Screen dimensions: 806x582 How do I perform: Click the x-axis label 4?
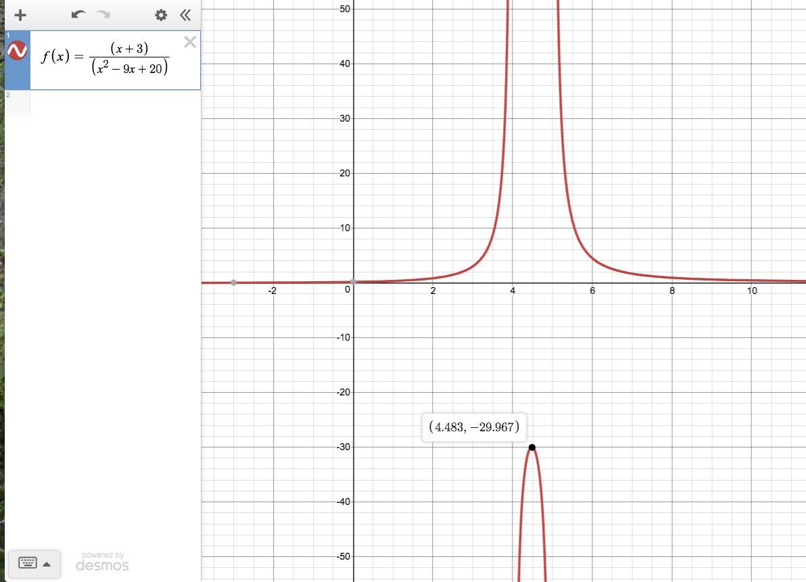(513, 291)
